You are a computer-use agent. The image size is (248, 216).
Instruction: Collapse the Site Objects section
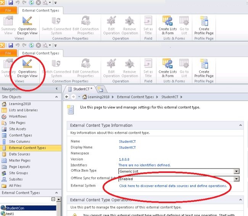[56, 97]
